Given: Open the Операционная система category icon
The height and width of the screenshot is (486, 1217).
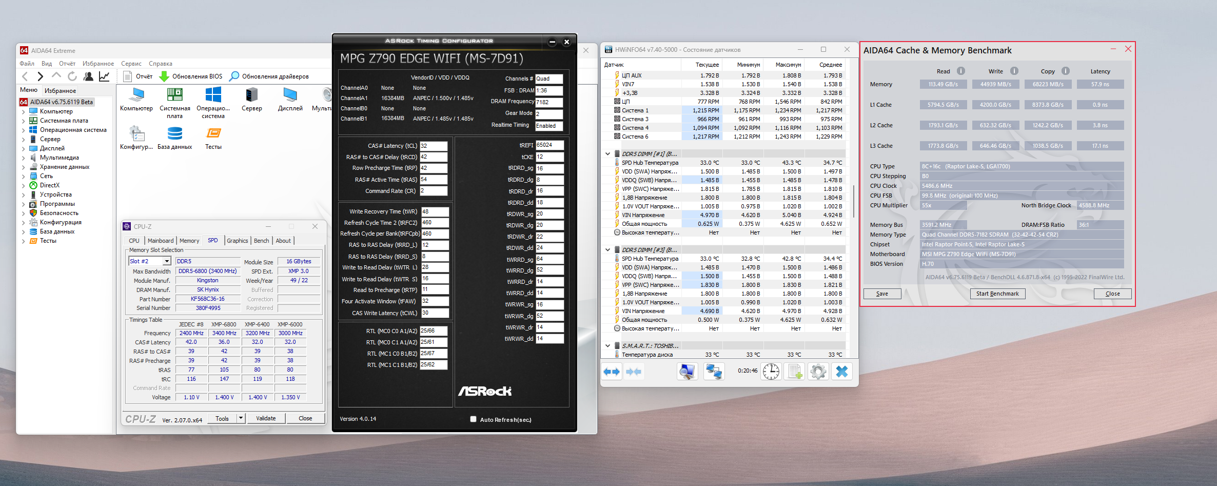Looking at the screenshot, I should (213, 103).
